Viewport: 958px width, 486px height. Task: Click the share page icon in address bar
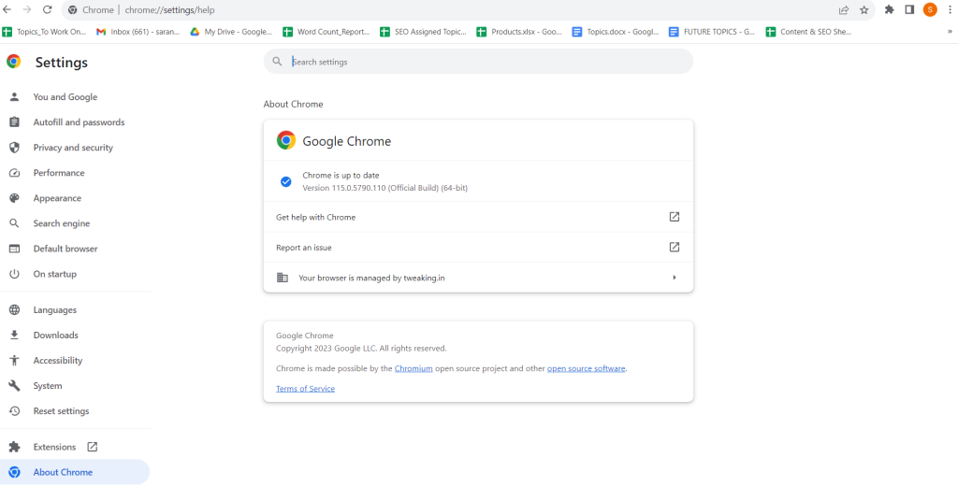[844, 9]
